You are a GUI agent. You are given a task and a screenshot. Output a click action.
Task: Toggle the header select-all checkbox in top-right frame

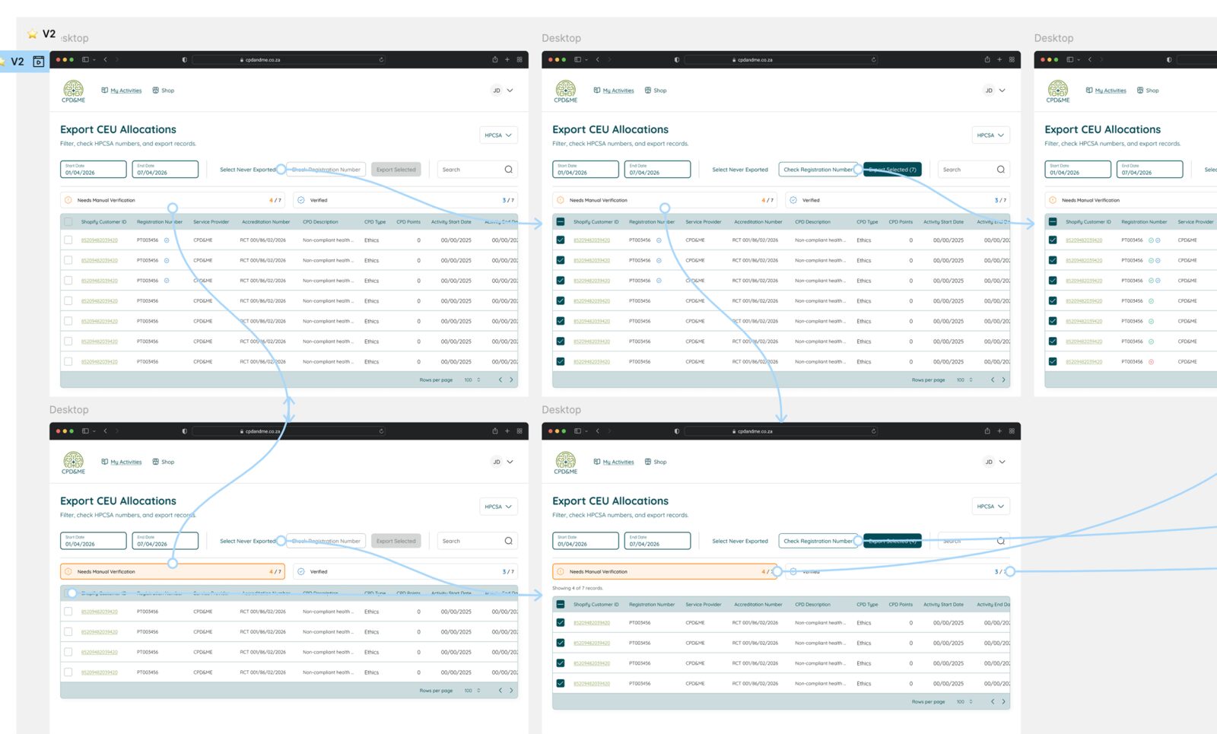pos(1053,222)
